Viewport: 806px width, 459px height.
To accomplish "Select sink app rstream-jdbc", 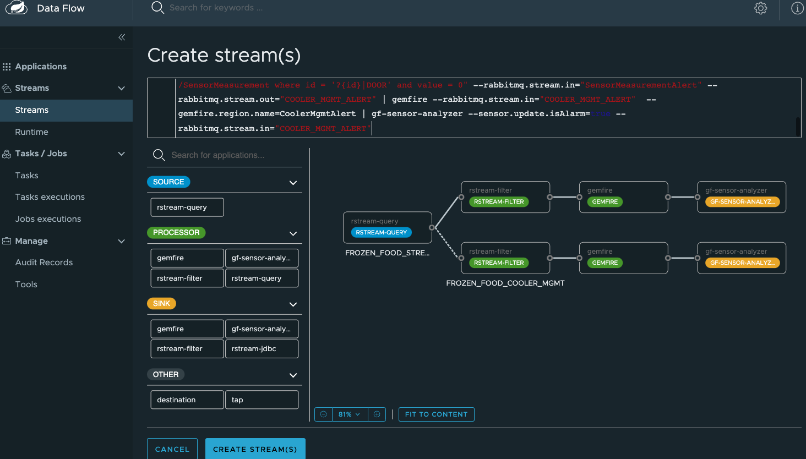I will click(x=262, y=349).
